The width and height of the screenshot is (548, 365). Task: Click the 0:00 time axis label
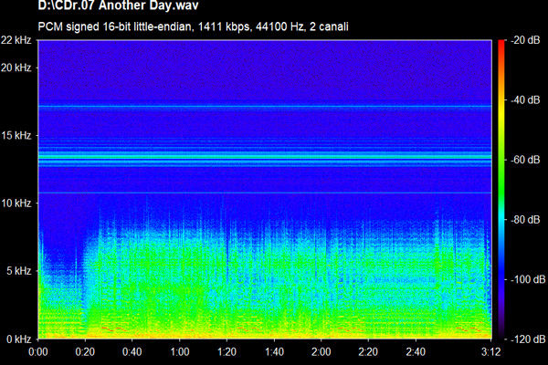pos(38,351)
